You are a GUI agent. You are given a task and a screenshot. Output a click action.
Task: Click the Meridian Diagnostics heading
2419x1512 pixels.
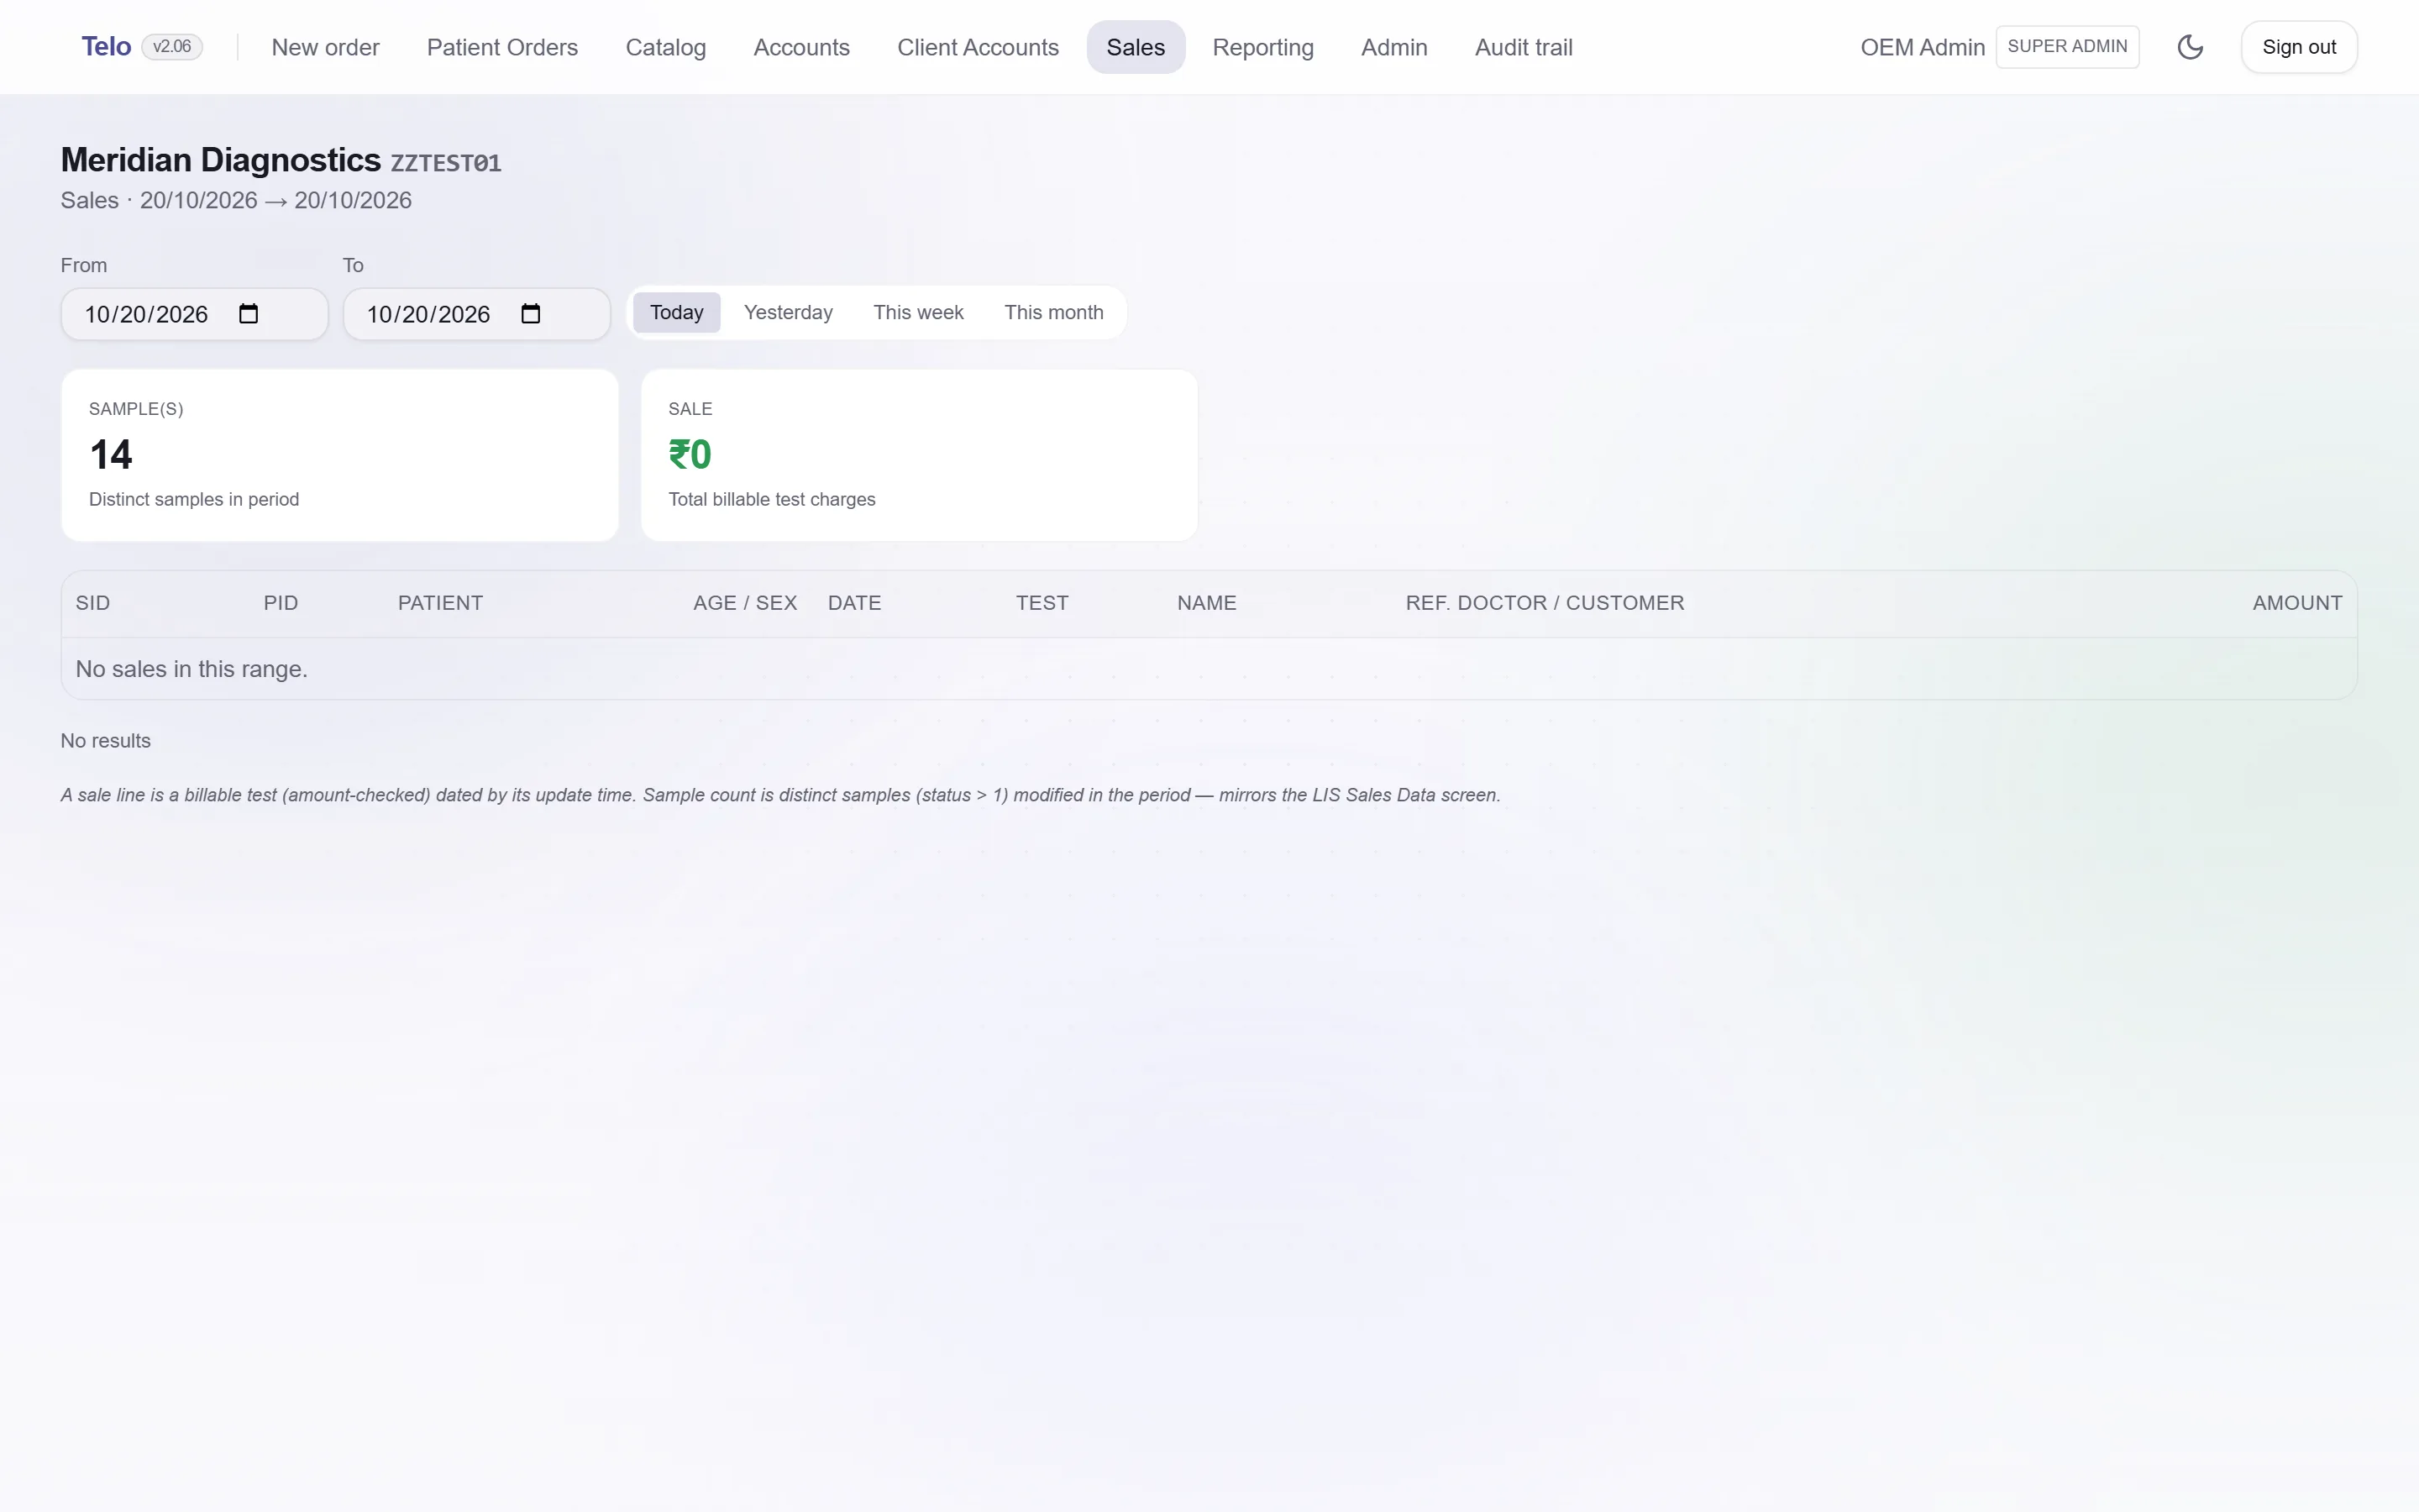point(221,160)
